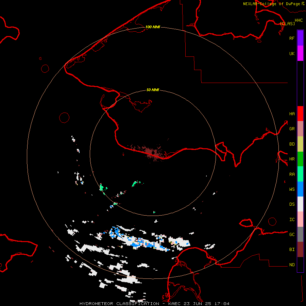Click the IC legend label
The width and height of the screenshot is (306, 306).
tap(292, 220)
